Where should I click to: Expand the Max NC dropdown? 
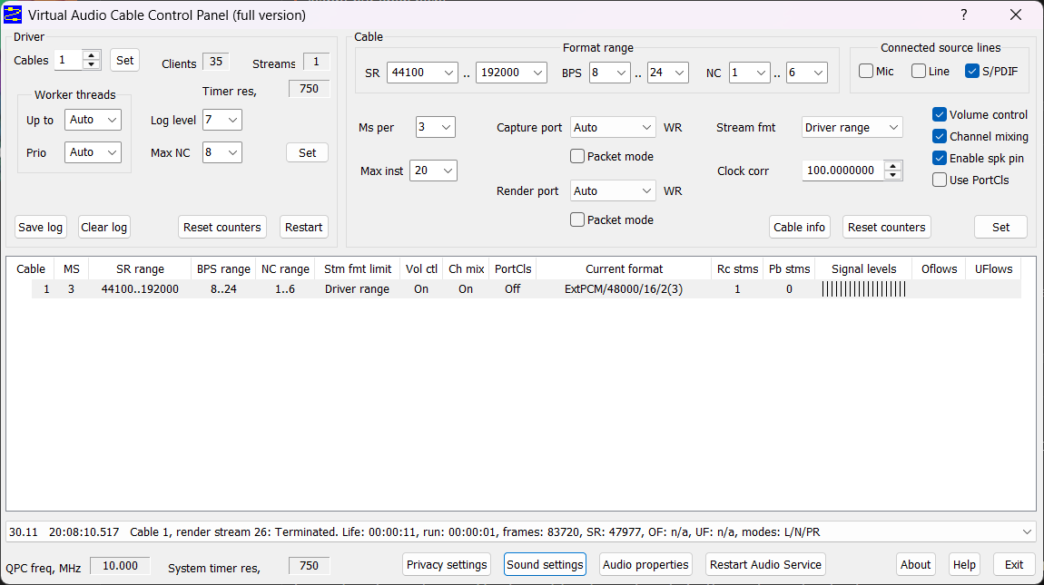pyautogui.click(x=222, y=152)
